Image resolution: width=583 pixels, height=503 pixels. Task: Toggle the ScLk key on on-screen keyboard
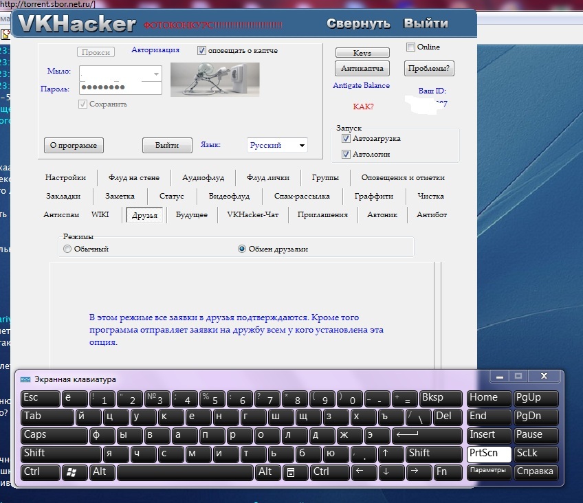click(536, 454)
